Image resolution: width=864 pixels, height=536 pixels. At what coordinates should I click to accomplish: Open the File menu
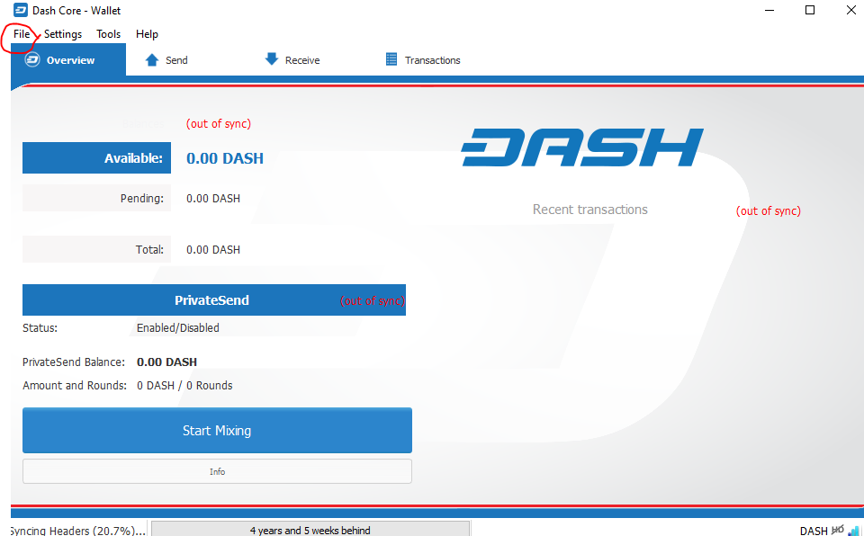(22, 34)
